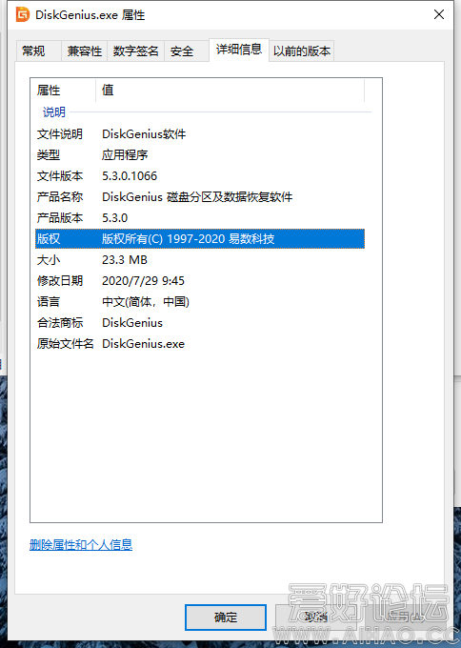461x648 pixels.
Task: Select the 文件版本 row
Action: coord(200,176)
